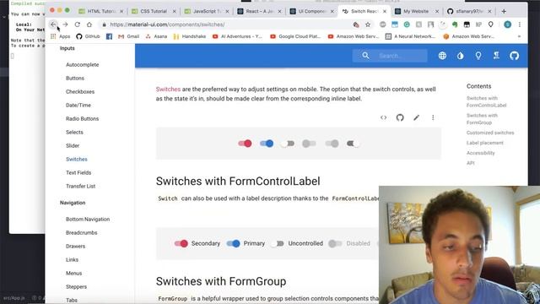Open the Gmail bookmark
This screenshot has height=304, width=540.
(x=129, y=36)
